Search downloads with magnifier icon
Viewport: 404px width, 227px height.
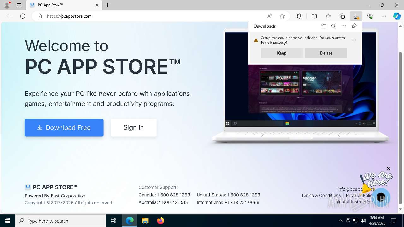(x=334, y=26)
